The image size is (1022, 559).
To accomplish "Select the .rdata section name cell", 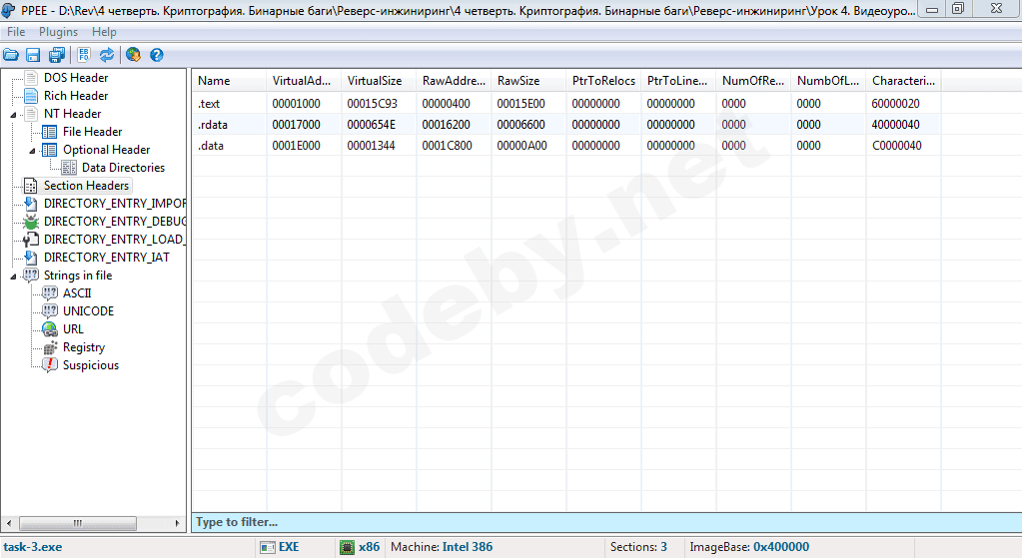I will 230,125.
